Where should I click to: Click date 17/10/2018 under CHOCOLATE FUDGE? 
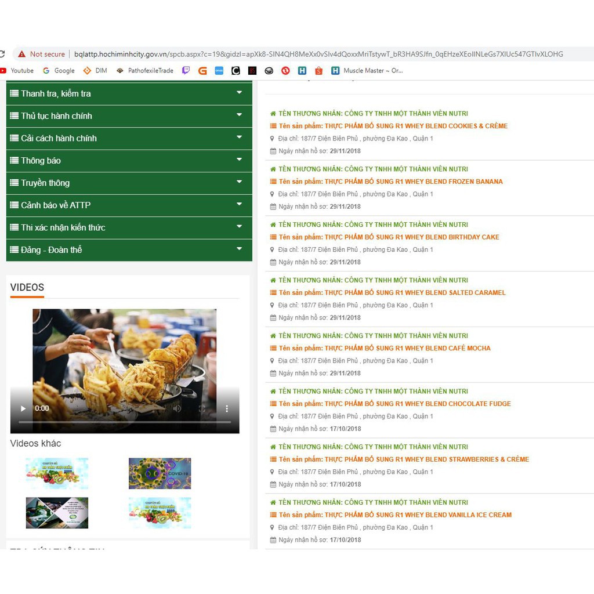coord(346,429)
